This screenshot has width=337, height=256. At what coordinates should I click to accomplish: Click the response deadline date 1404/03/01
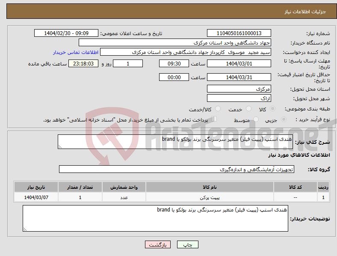[x=239, y=63]
